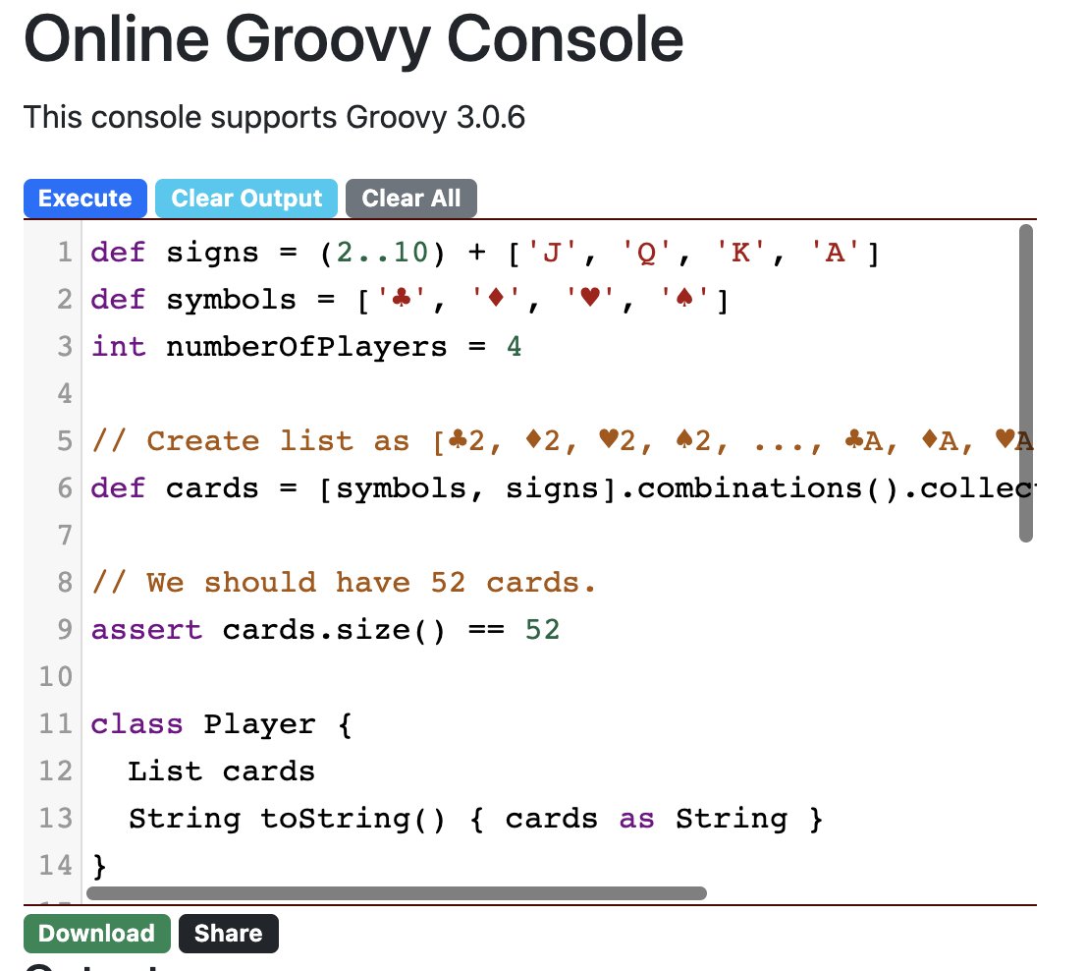Click the line 1 'def signs' code
Screen dimensions: 1086x971
coord(485,253)
